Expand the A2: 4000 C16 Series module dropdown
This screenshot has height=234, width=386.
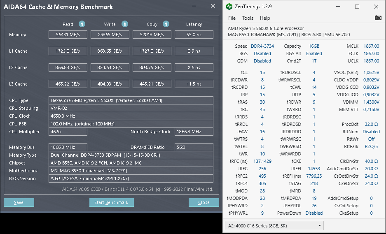(274, 226)
